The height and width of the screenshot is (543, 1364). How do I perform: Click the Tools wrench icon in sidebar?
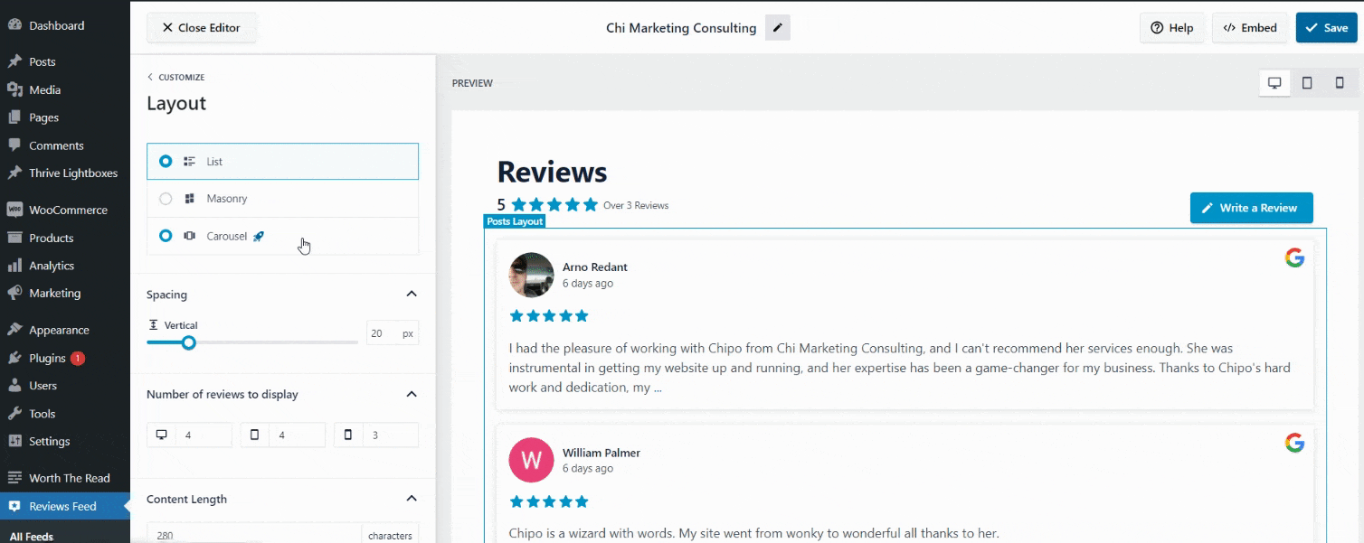[x=14, y=414]
